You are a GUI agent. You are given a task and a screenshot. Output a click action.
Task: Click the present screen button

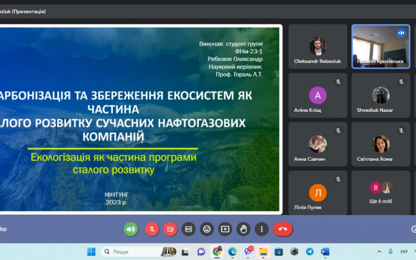[x=225, y=229]
